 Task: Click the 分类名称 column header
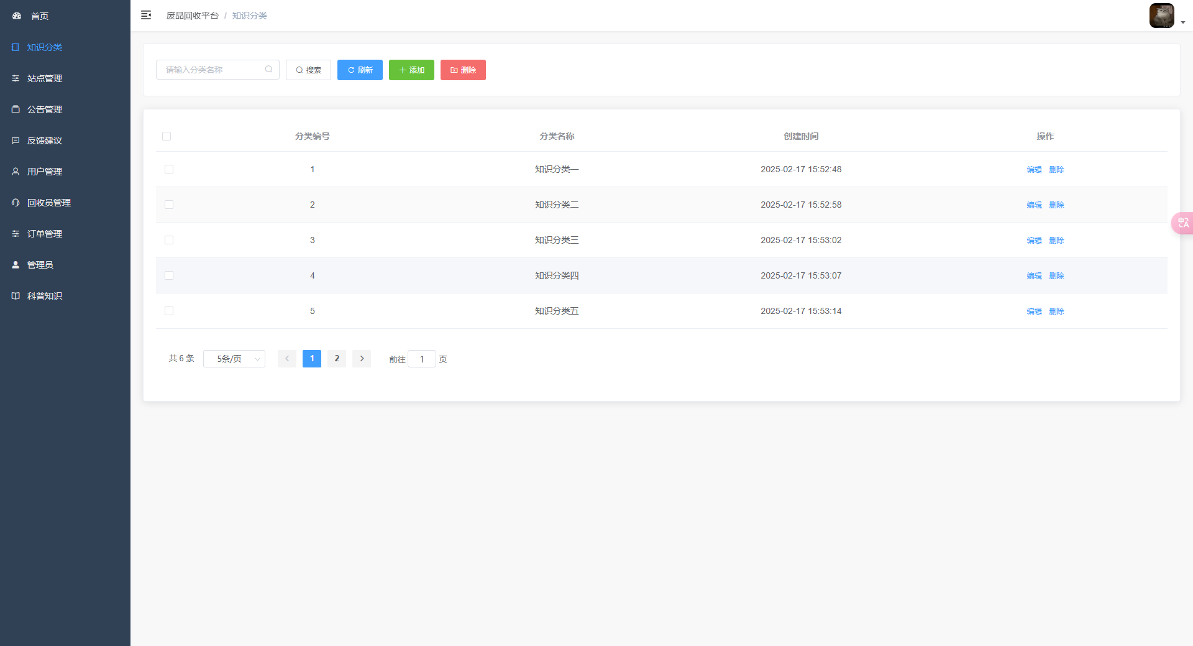pos(557,136)
